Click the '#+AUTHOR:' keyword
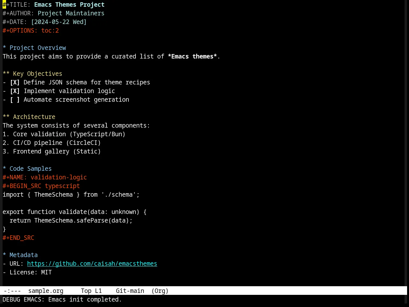The width and height of the screenshot is (409, 307). click(x=18, y=13)
